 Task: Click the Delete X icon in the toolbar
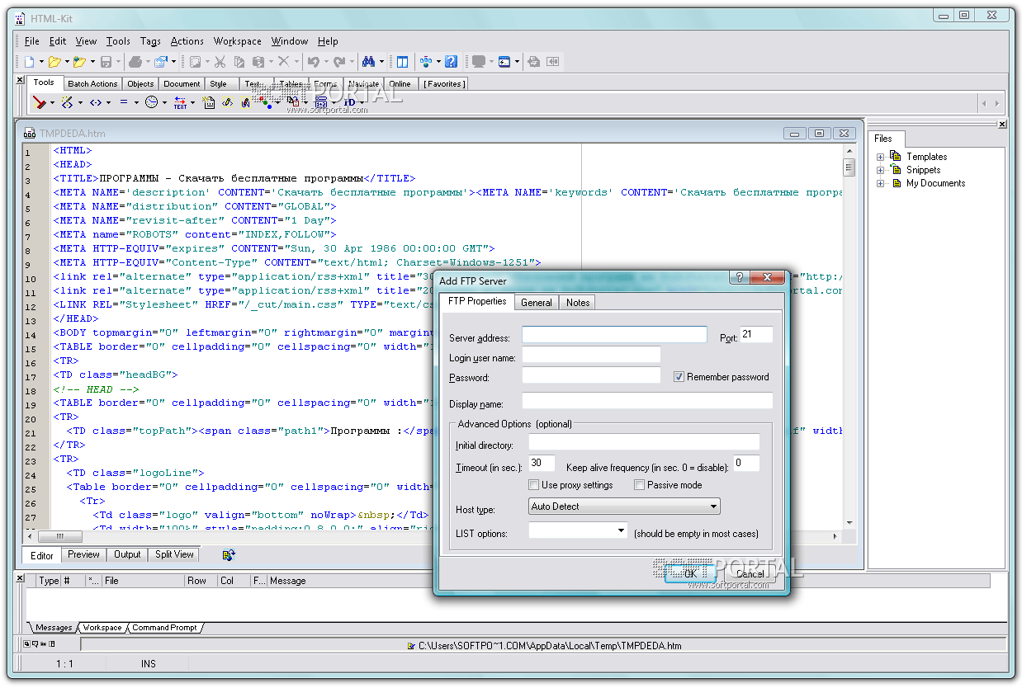coord(283,62)
